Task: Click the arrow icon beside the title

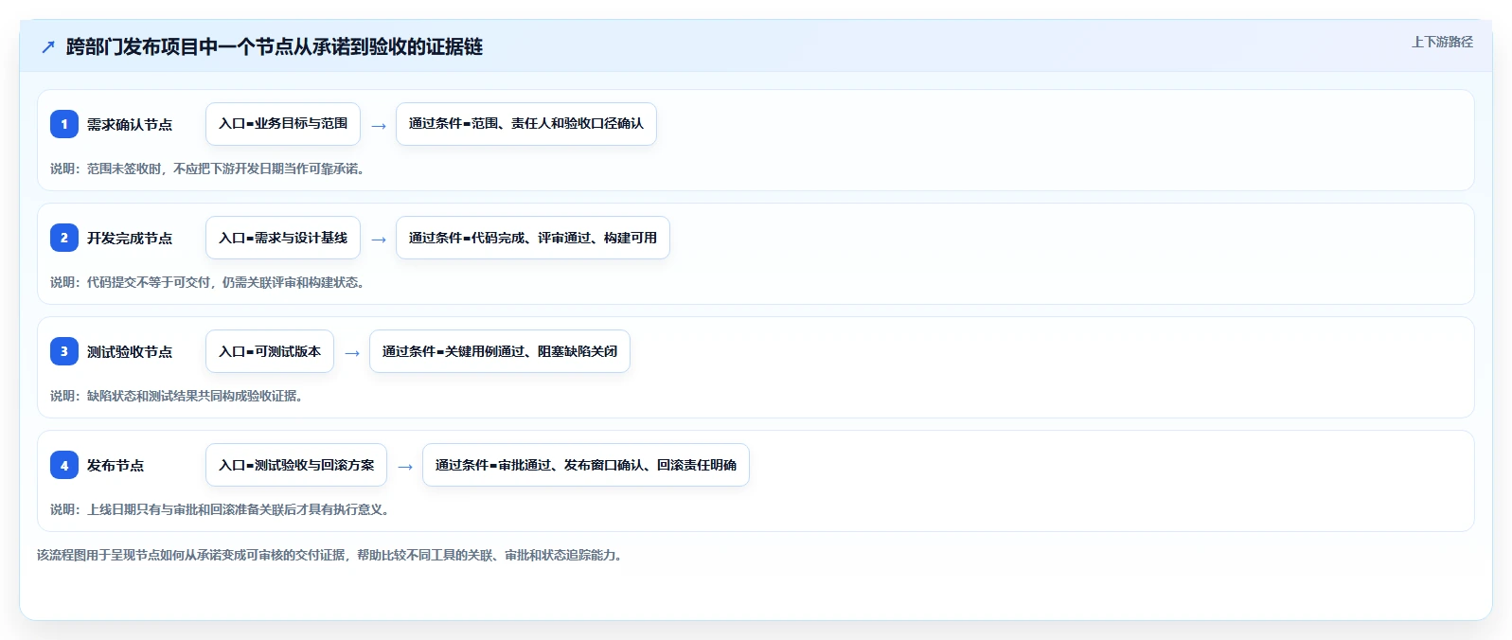Action: [x=48, y=46]
